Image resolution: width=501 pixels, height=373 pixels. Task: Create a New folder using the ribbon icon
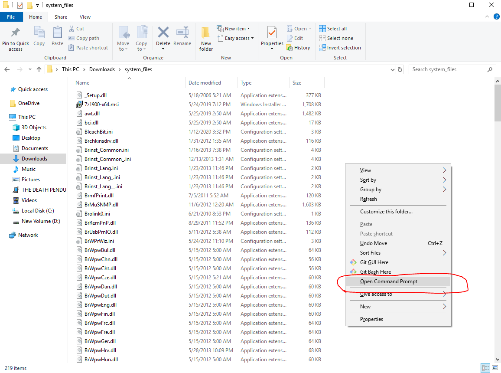pyautogui.click(x=206, y=38)
